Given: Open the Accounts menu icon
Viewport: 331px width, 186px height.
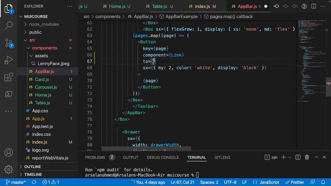Looking at the screenshot, I should 9,152.
